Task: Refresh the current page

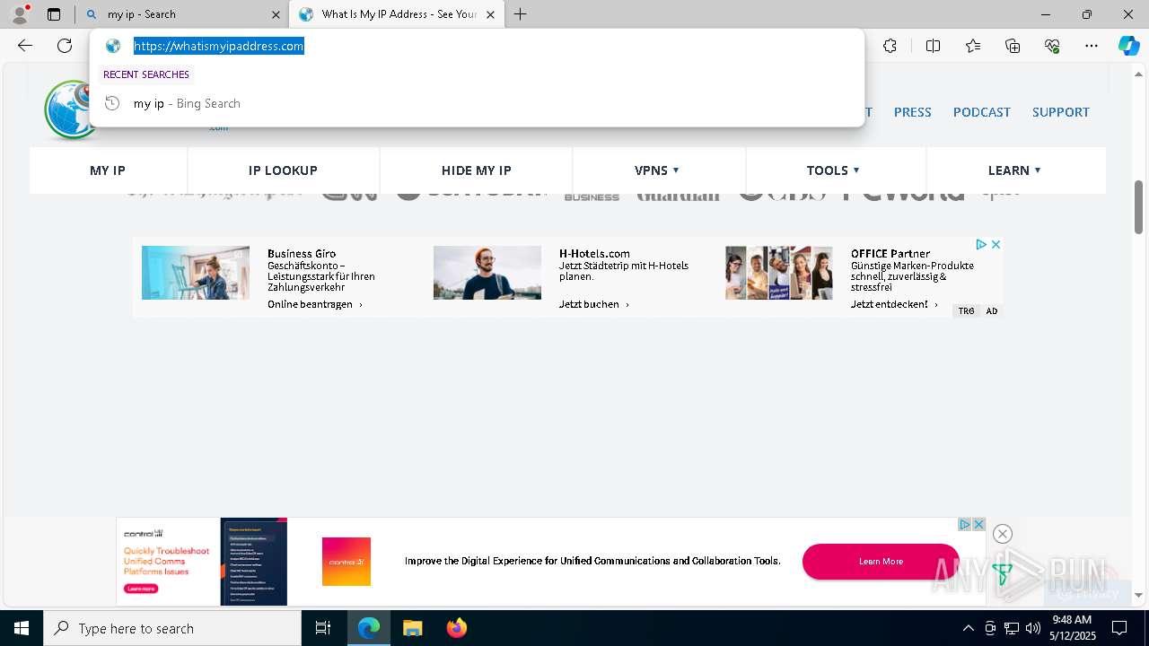Action: coord(65,46)
